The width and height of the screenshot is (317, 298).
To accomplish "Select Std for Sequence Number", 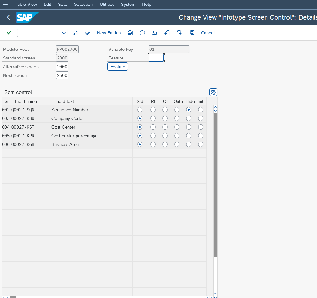I will point(140,110).
